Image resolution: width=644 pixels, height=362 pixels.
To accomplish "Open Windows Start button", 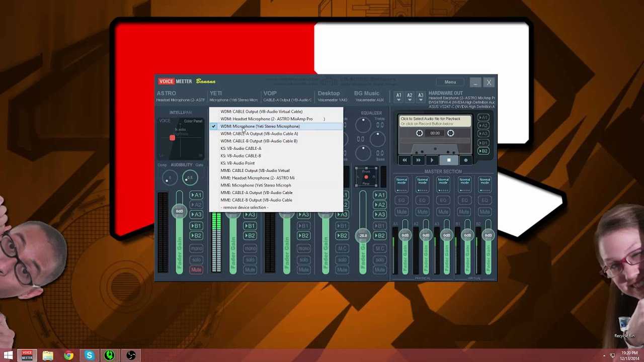I will pos(8,355).
